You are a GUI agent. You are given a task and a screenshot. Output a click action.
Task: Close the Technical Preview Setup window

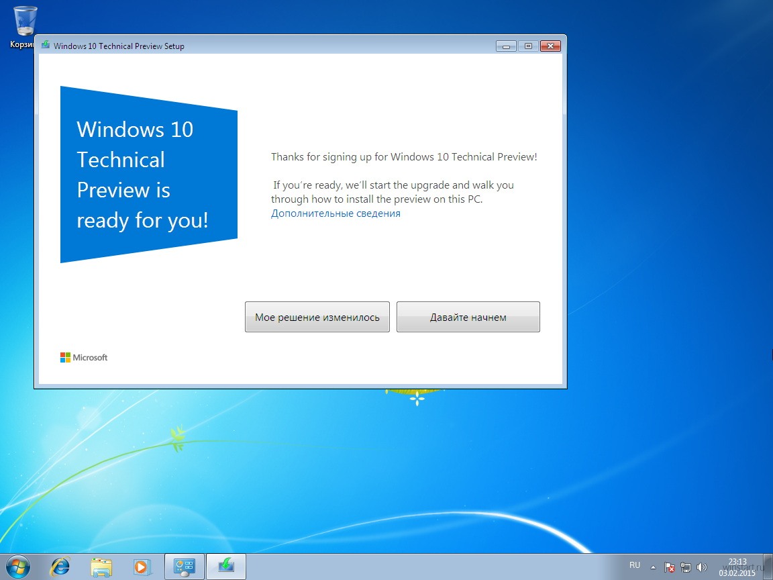[x=550, y=46]
